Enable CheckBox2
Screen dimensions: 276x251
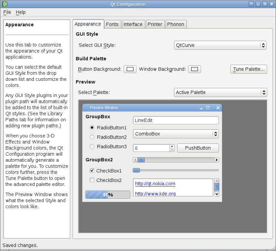[x=106, y=180]
